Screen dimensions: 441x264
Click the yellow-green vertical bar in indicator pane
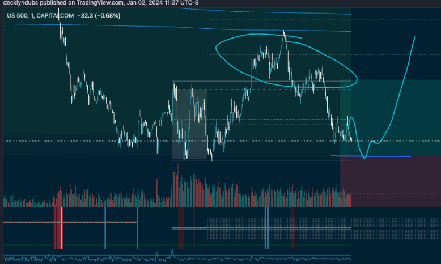pos(61,227)
